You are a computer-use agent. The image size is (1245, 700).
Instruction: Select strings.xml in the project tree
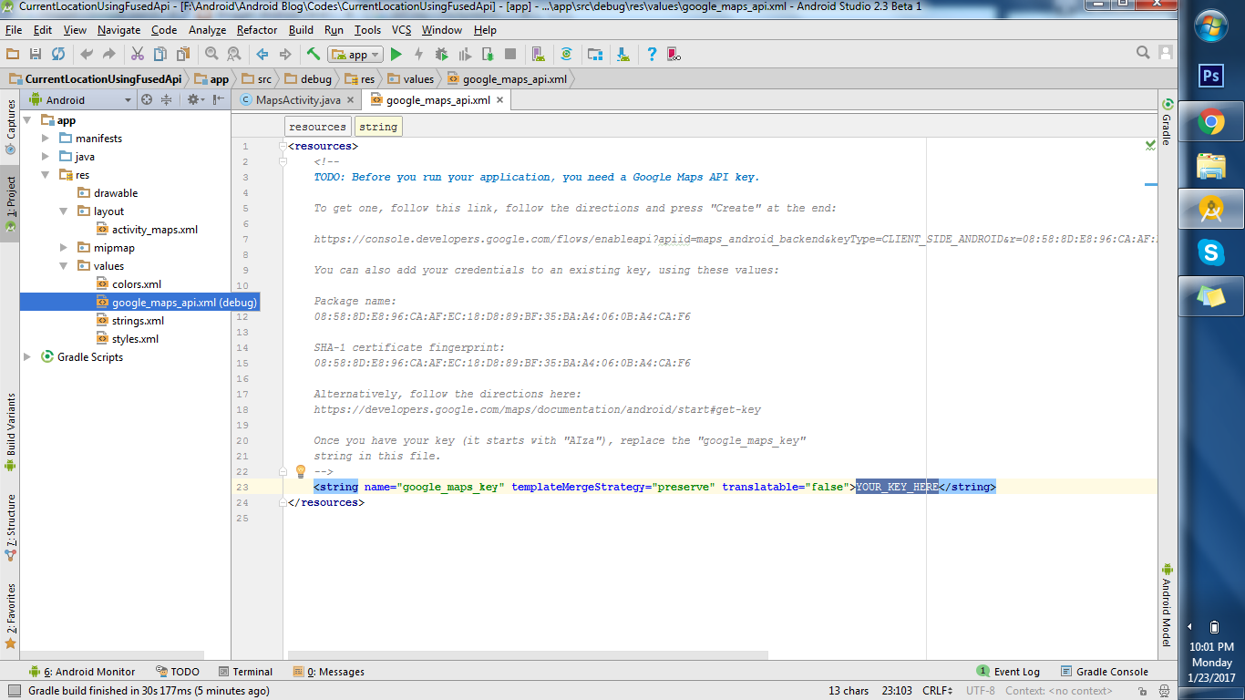138,321
